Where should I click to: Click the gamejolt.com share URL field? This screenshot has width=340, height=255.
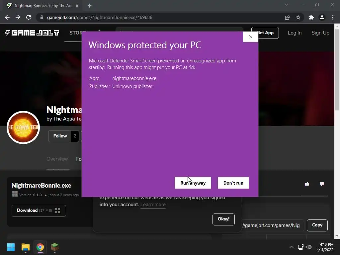273,225
